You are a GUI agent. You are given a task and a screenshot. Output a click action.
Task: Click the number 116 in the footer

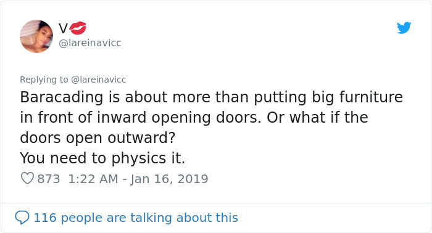pyautogui.click(x=45, y=218)
